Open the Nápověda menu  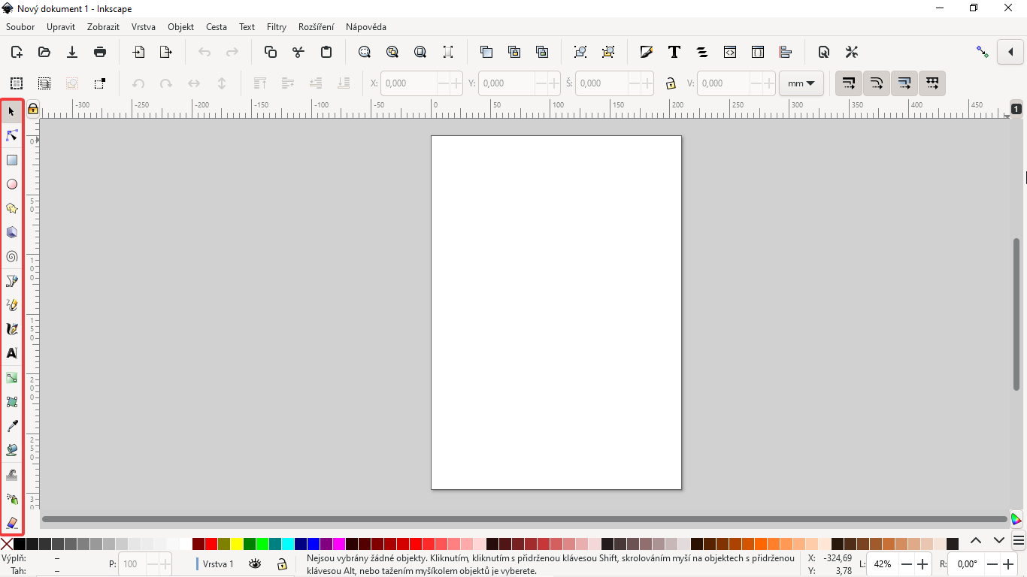point(366,27)
